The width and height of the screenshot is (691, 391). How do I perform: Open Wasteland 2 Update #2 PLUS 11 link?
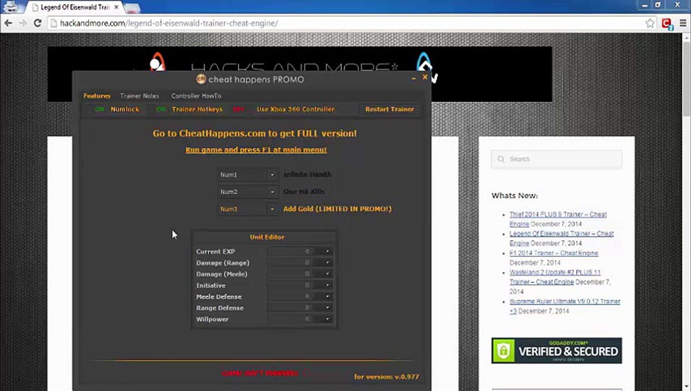pyautogui.click(x=555, y=277)
